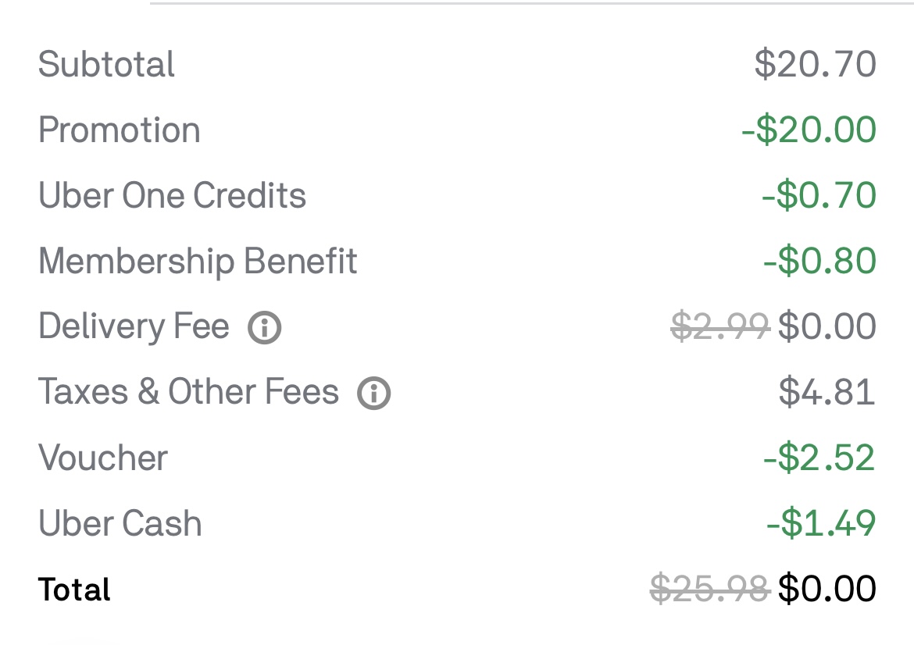Select the $20.70 subtotal amount
The image size is (914, 645).
pos(815,64)
